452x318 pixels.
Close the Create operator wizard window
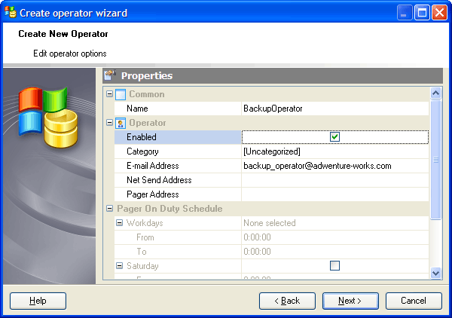pyautogui.click(x=439, y=13)
